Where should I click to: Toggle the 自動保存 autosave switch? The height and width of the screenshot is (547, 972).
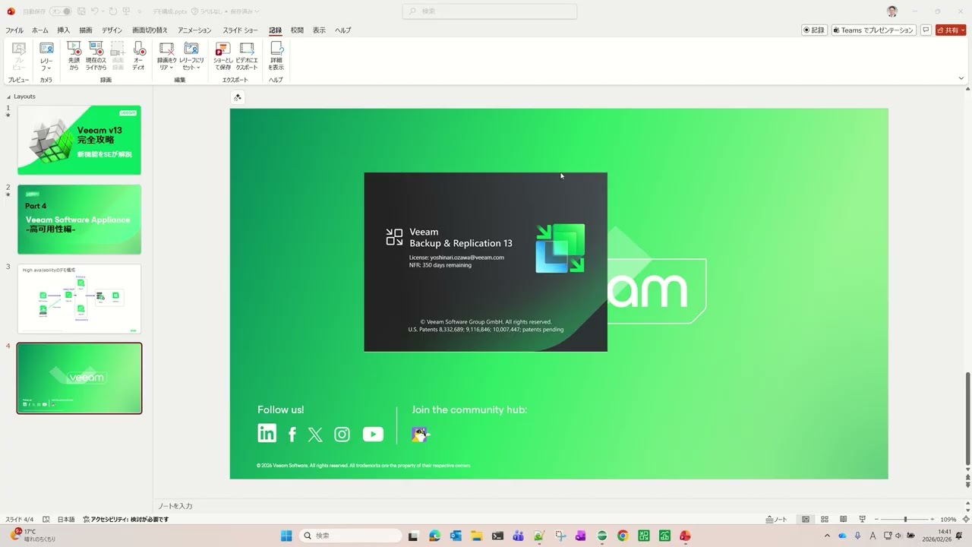62,11
